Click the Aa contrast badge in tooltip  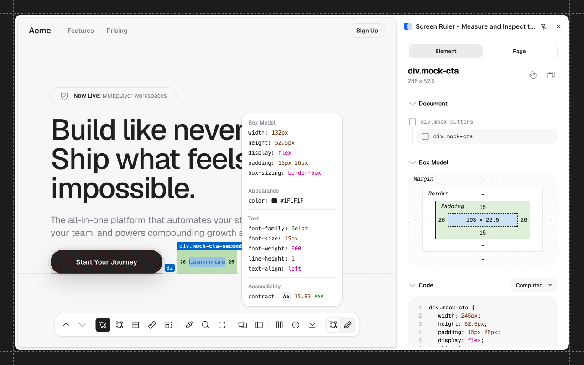click(x=286, y=297)
